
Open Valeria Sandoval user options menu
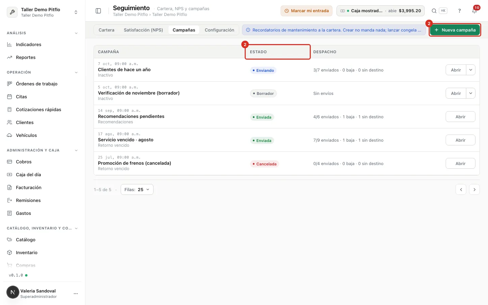click(x=76, y=293)
